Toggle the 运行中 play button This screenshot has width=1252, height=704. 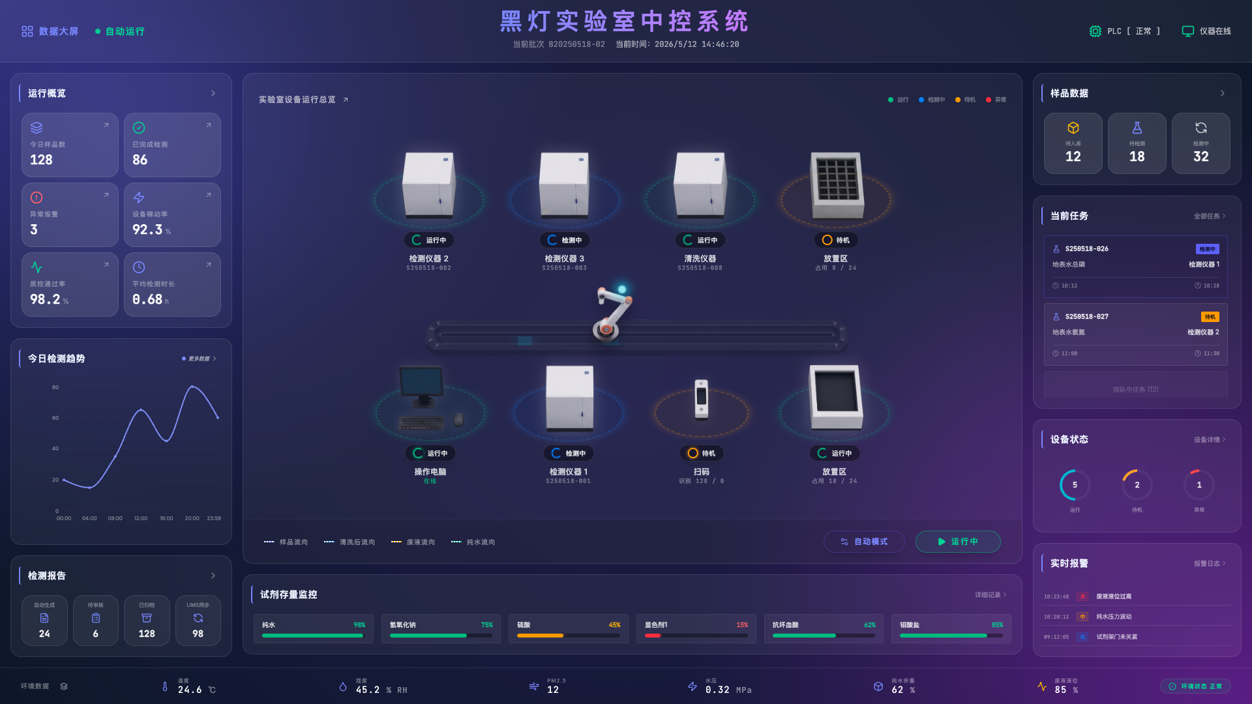(958, 542)
